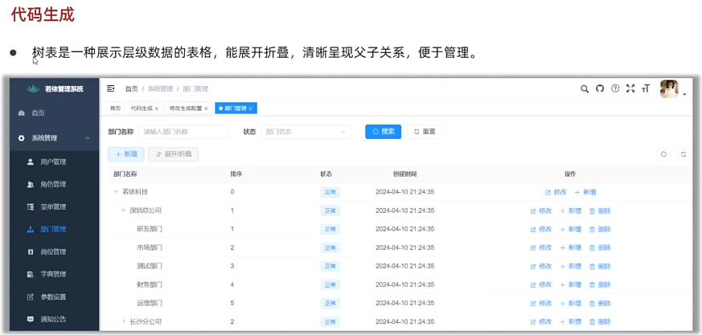The height and width of the screenshot is (335, 702).
Task: Click the 正常 status tag of 若依科技
Action: click(330, 192)
